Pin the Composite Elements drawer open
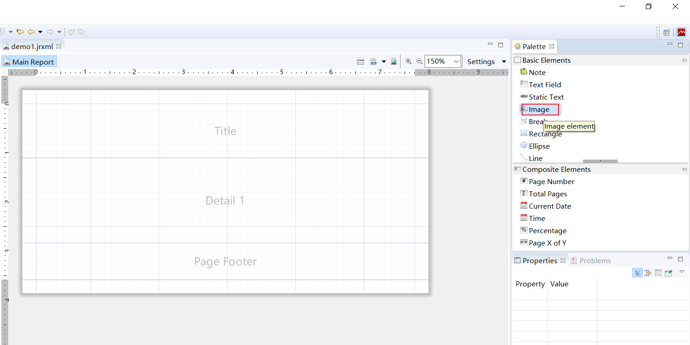 685,169
